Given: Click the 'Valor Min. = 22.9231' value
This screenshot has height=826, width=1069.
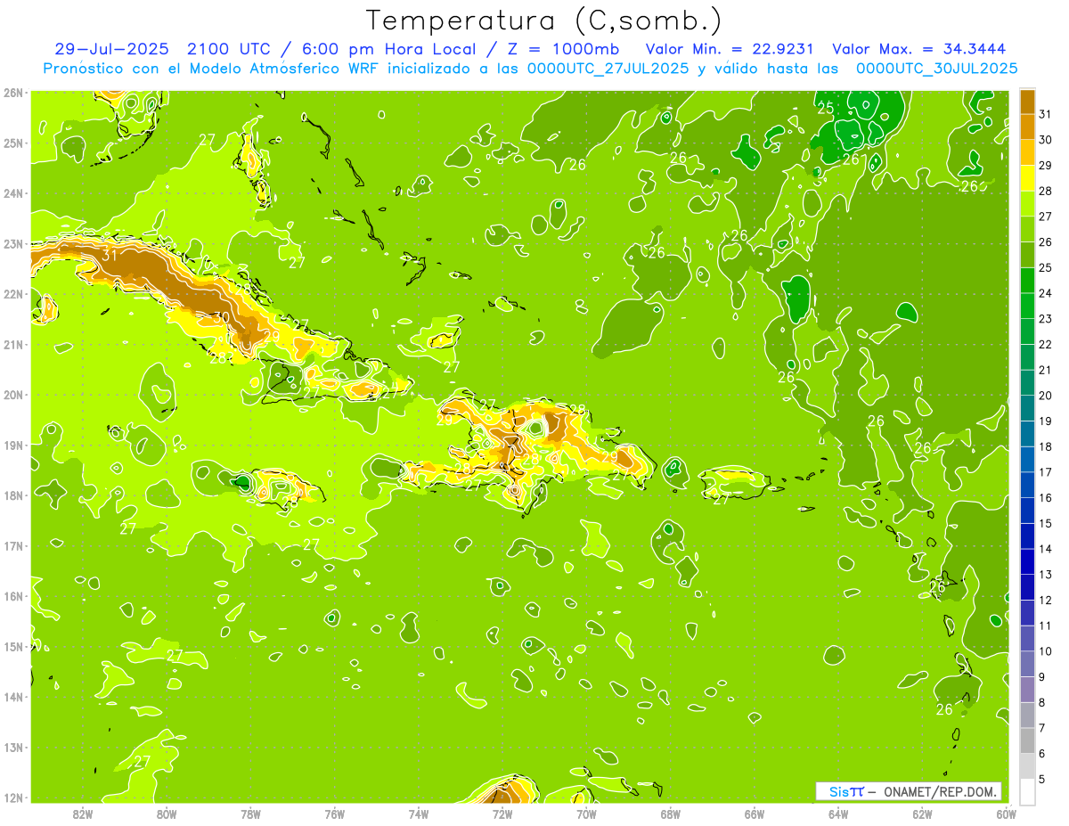Looking at the screenshot, I should (729, 49).
